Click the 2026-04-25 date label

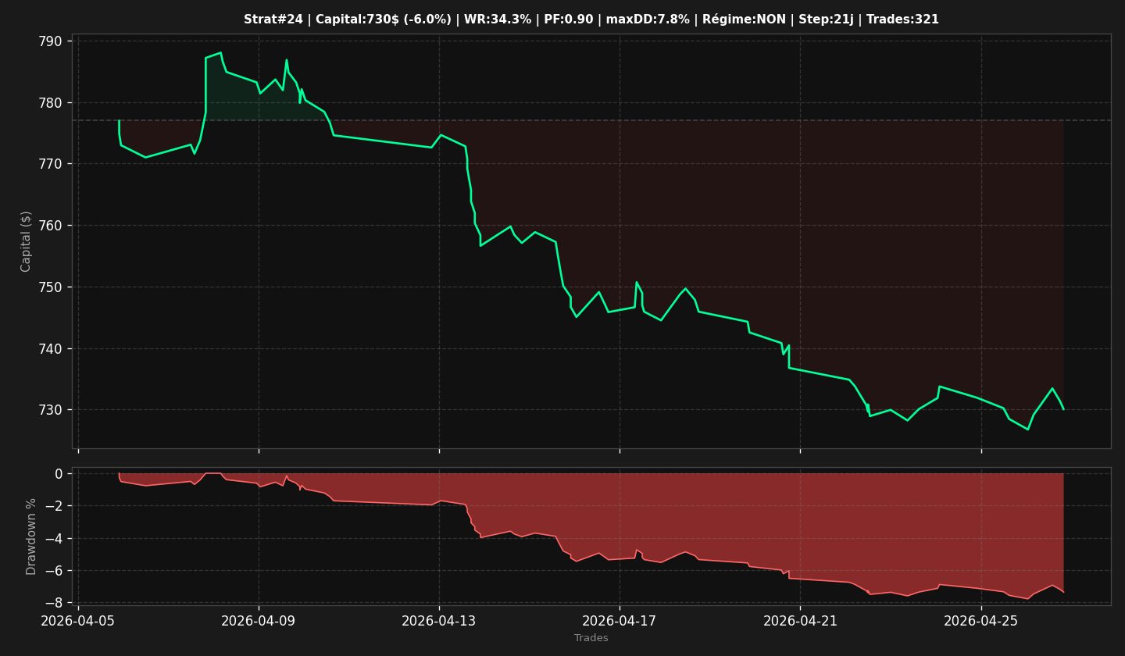tap(981, 621)
